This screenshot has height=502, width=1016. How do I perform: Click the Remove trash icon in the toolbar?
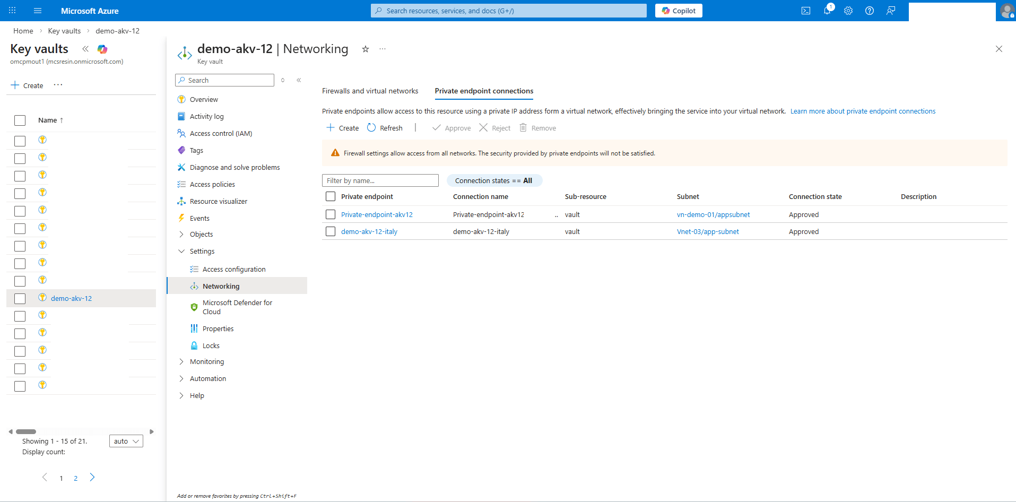tap(537, 127)
